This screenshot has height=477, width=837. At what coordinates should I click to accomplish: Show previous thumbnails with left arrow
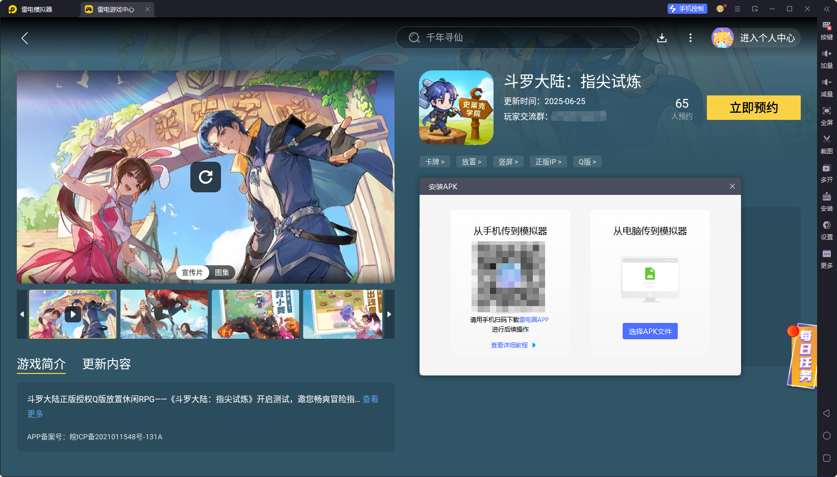[x=22, y=314]
